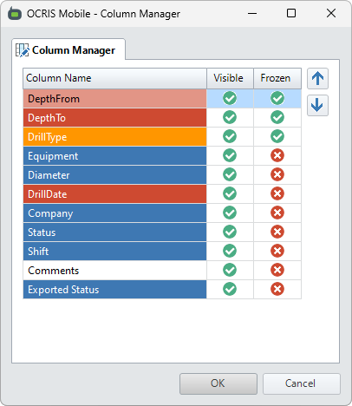The width and height of the screenshot is (352, 406).
Task: Freeze the Equipment column
Action: click(x=277, y=155)
